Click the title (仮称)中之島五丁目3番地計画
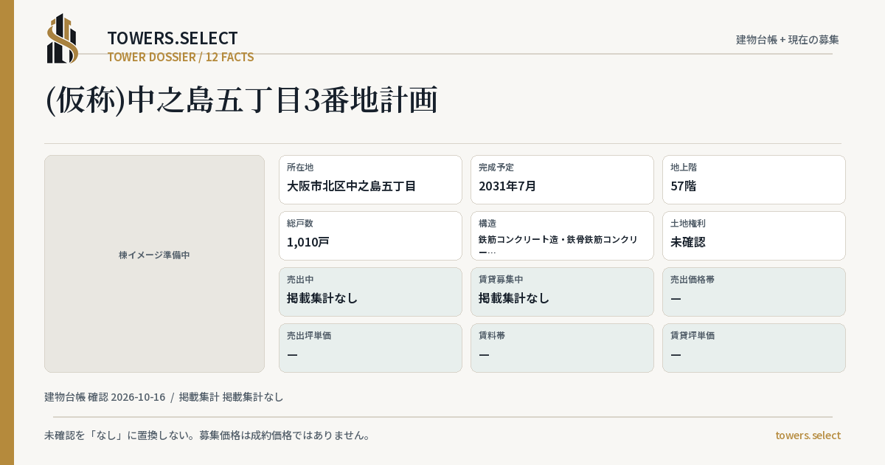The width and height of the screenshot is (885, 465). coord(242,100)
